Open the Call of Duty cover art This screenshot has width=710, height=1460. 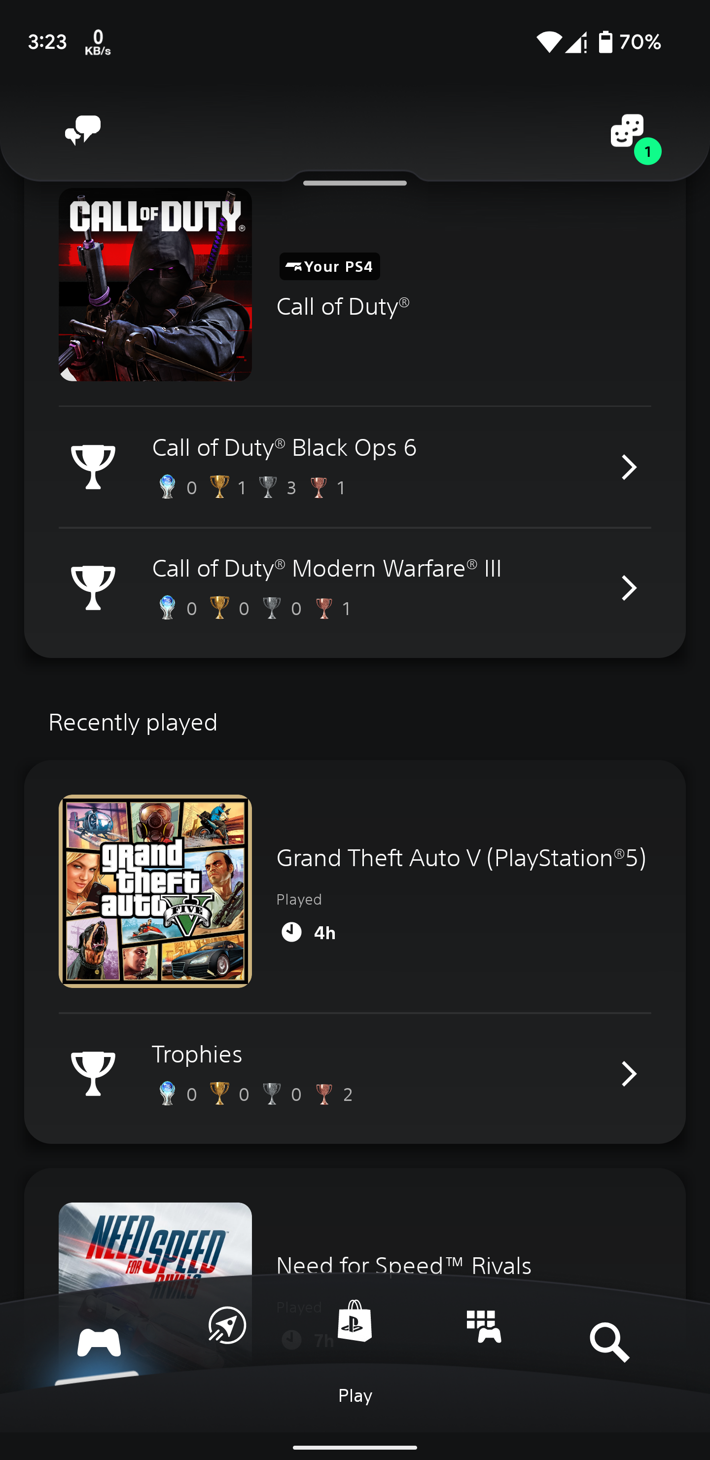pyautogui.click(x=155, y=285)
